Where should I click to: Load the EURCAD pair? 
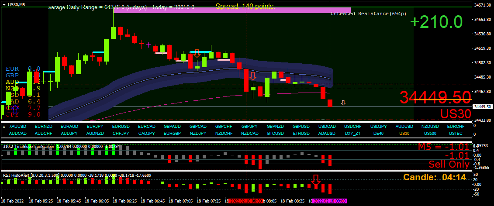coord(146,126)
